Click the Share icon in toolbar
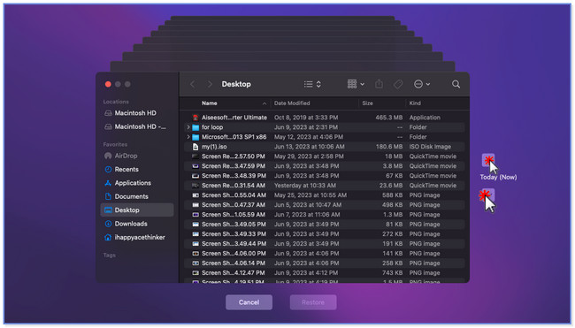 pyautogui.click(x=379, y=84)
